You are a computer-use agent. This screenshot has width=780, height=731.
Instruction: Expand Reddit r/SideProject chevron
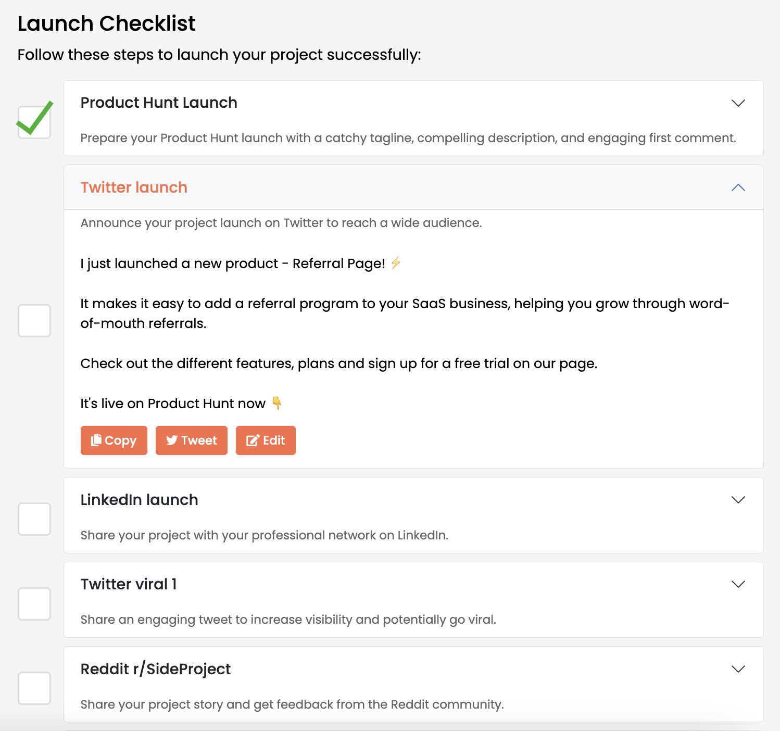(x=738, y=669)
